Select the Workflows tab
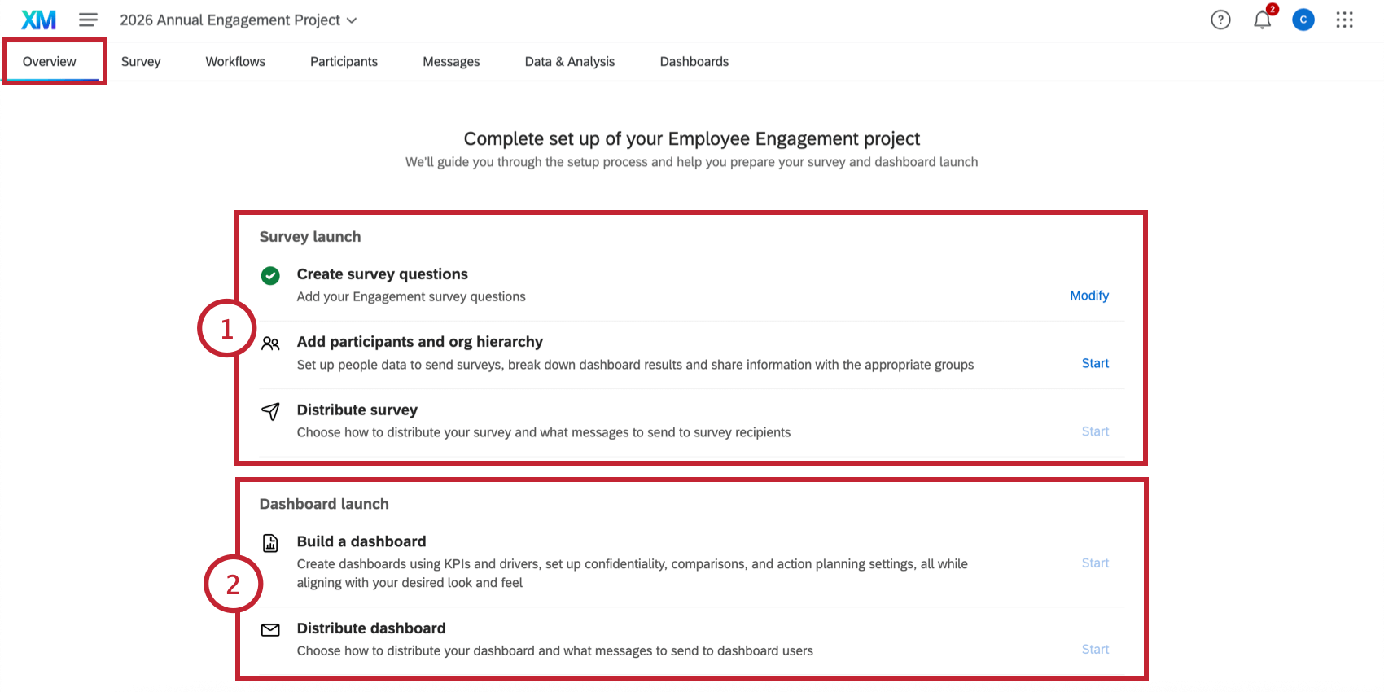 point(234,61)
